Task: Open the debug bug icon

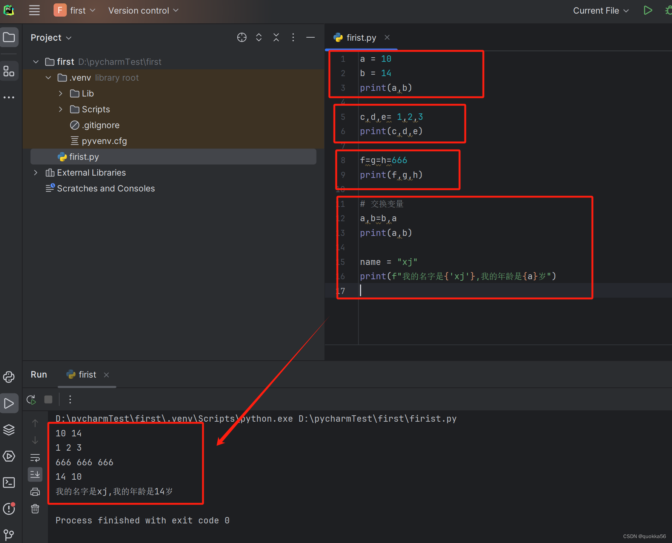Action: click(x=668, y=11)
